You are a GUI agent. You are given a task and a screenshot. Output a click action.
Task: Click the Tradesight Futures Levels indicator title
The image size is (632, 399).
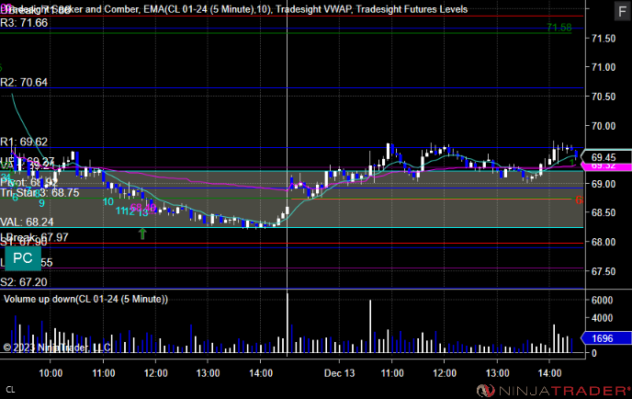click(412, 9)
